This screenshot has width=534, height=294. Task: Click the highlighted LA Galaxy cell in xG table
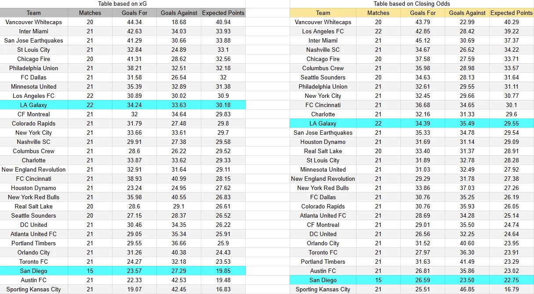point(33,105)
